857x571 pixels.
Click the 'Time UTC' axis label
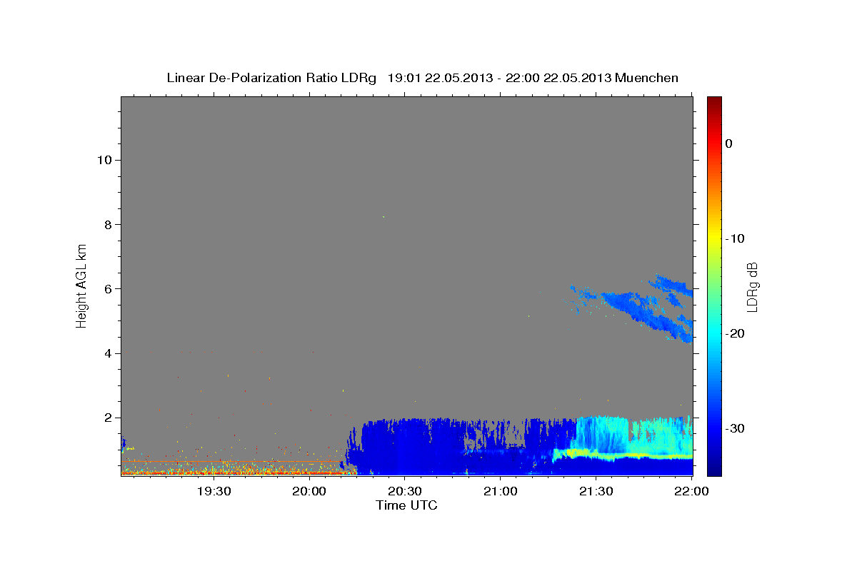tap(406, 505)
